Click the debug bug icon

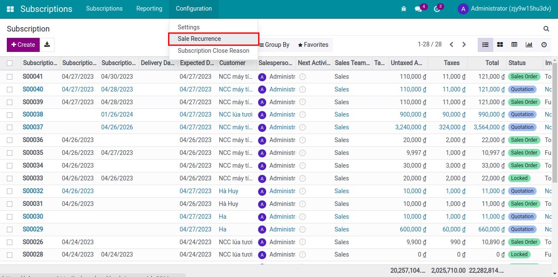pos(404,9)
